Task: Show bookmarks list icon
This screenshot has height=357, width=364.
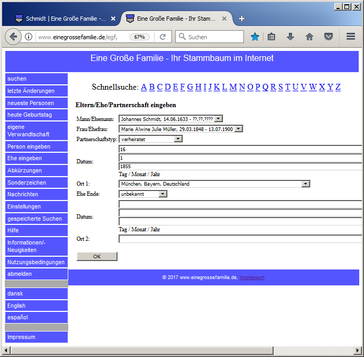Action: (271, 37)
